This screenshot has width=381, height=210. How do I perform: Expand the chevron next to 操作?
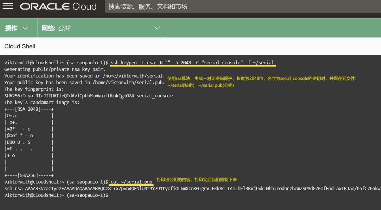point(25,28)
